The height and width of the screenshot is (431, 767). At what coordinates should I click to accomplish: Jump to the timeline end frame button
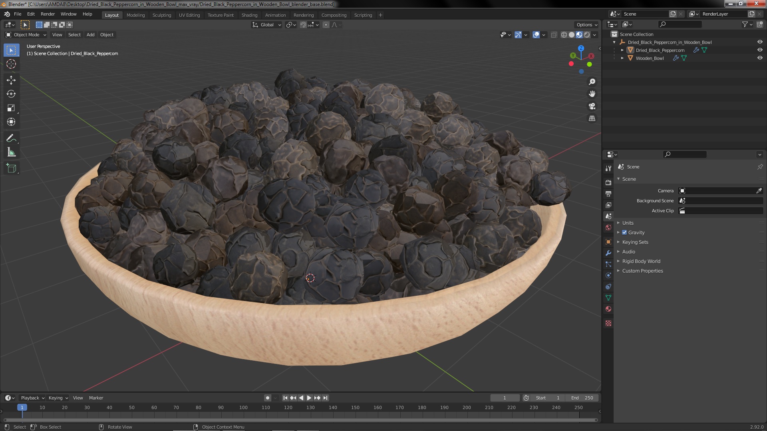(326, 398)
